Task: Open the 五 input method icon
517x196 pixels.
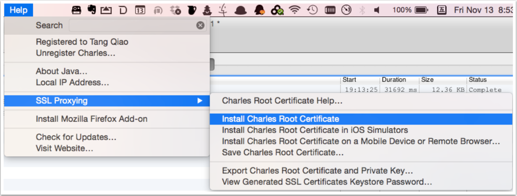Action: tap(441, 10)
